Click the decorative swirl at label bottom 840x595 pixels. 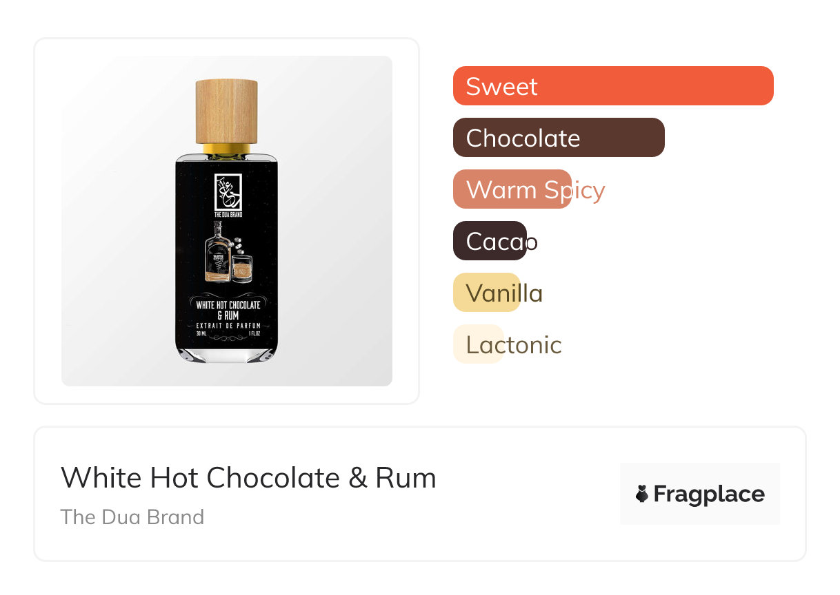click(x=228, y=339)
